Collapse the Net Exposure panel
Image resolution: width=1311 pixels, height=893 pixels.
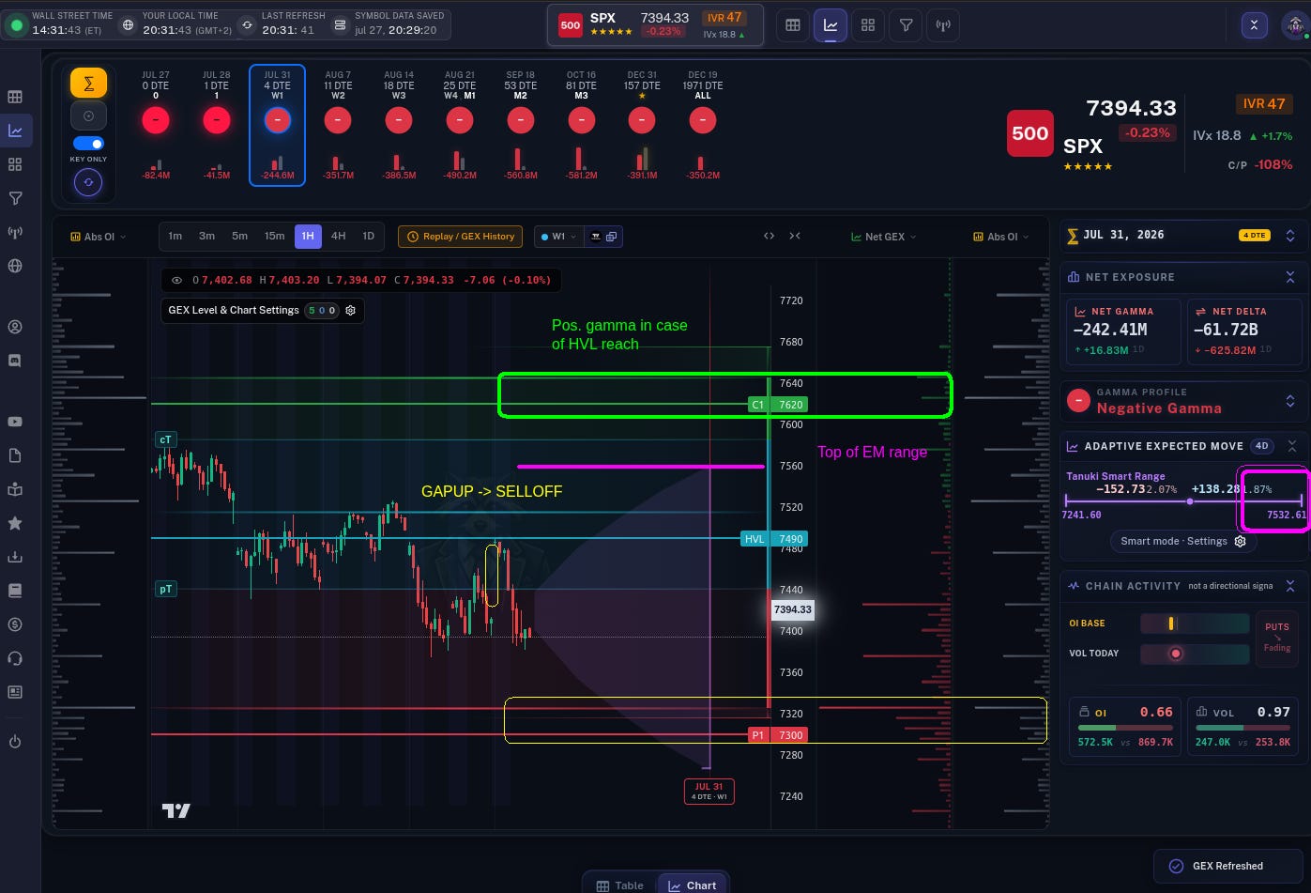click(x=1290, y=277)
